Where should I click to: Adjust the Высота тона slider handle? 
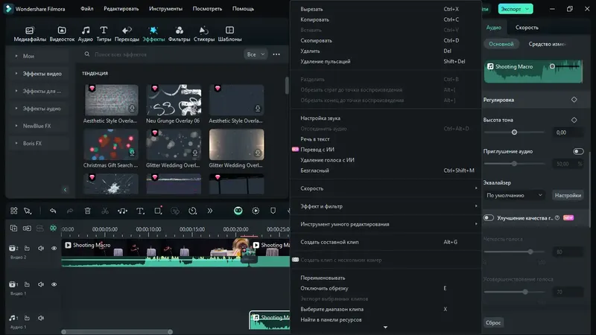[514, 133]
